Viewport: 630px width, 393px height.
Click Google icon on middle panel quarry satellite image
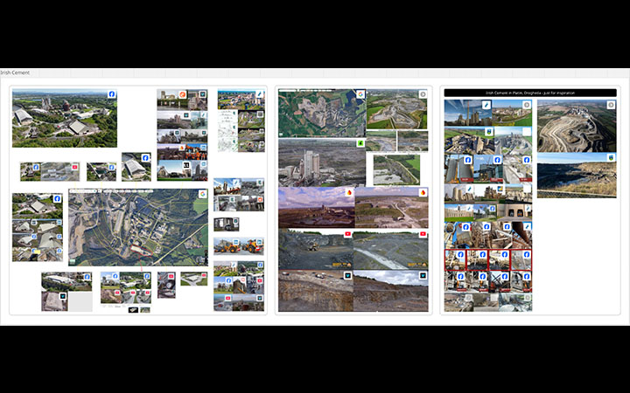(x=360, y=94)
